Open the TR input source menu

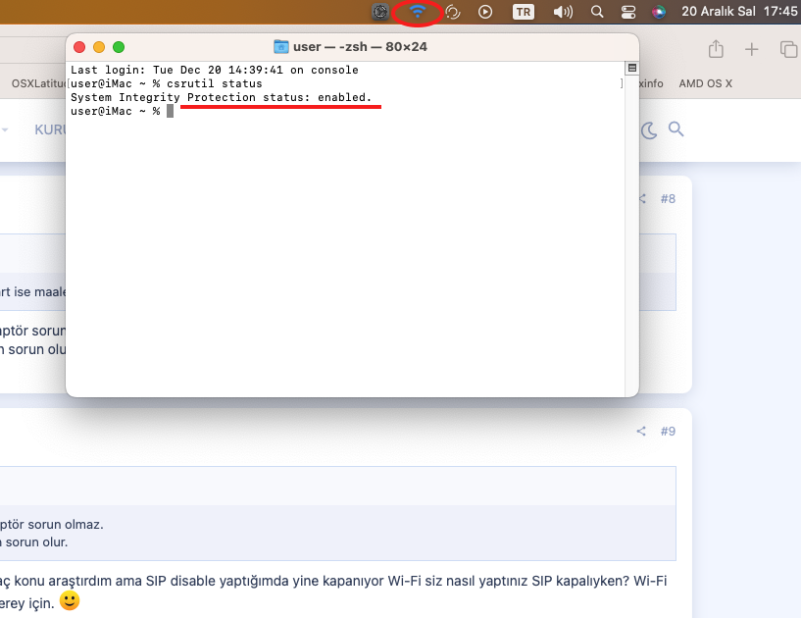click(x=524, y=13)
